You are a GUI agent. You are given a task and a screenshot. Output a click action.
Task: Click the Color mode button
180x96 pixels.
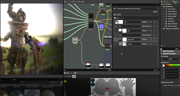pos(170,59)
